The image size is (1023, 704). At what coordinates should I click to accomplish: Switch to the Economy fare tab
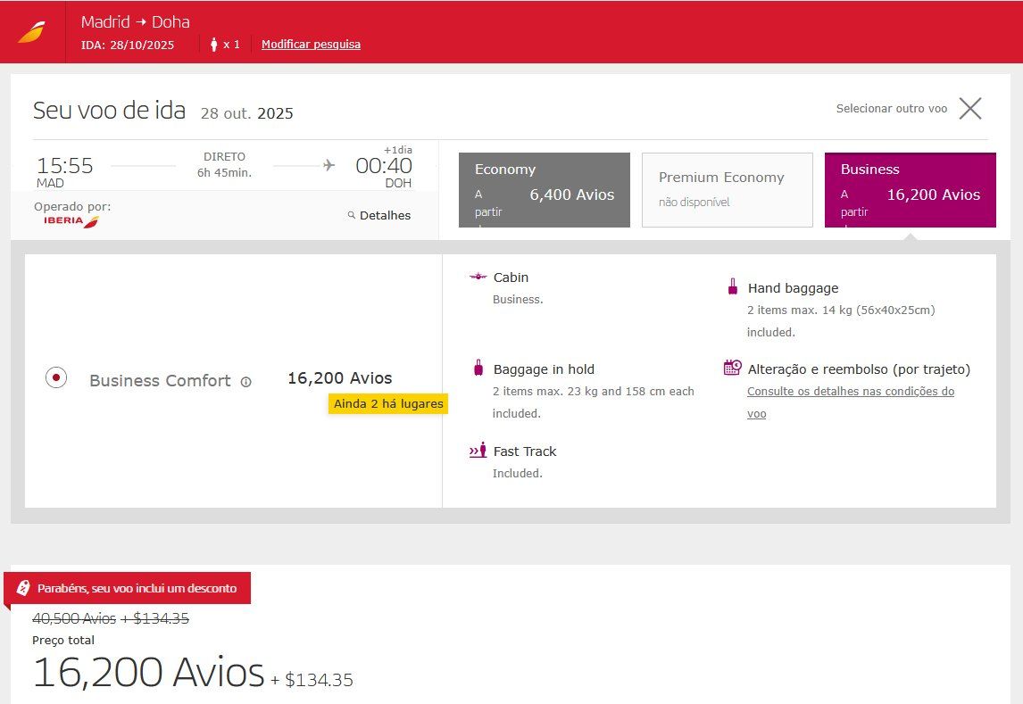(545, 190)
